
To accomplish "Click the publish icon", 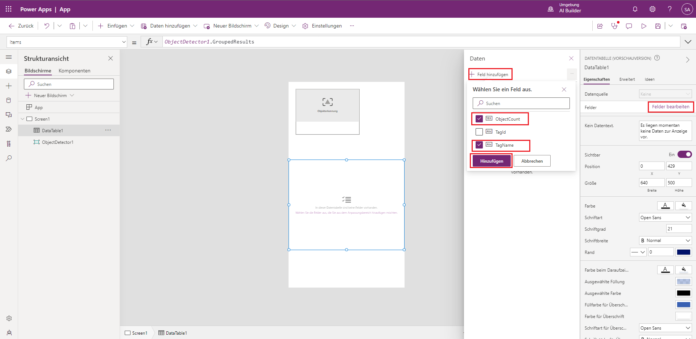I will point(684,26).
